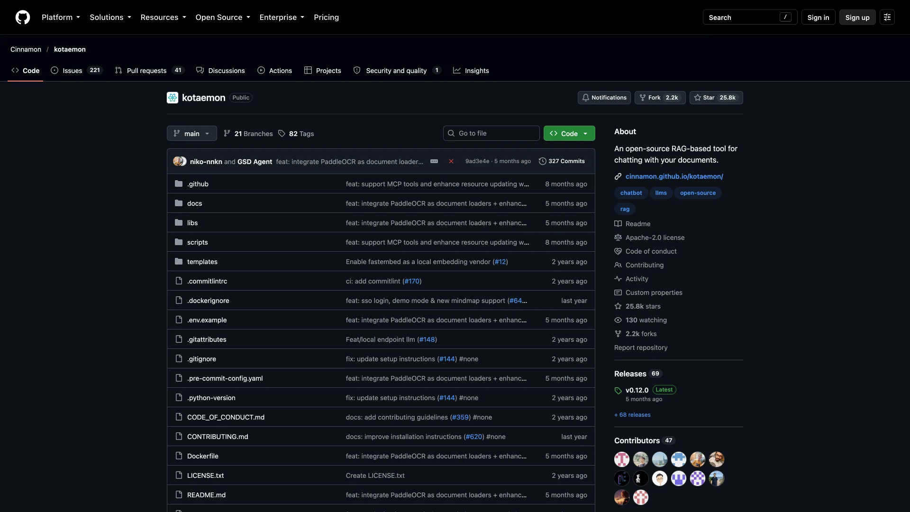The image size is (910, 512).
Task: Focus the Go to file input
Action: [x=491, y=133]
